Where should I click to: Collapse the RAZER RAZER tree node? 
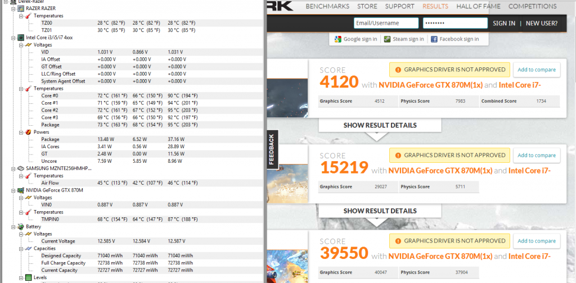coord(13,8)
